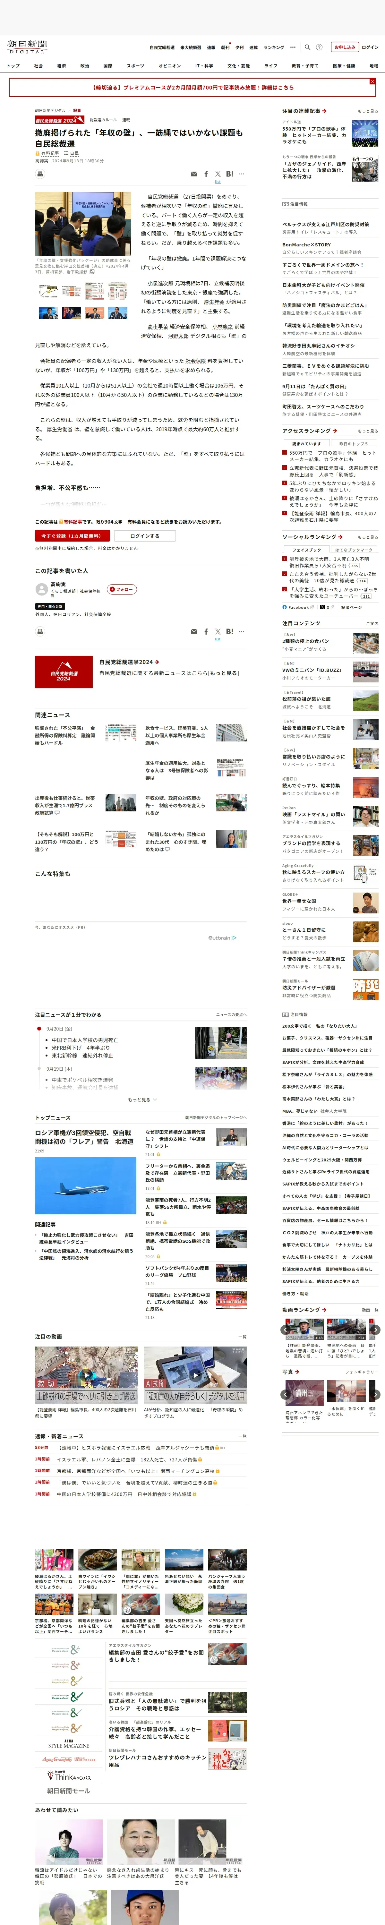Viewport: 385px width, 1925px height.
Task: Open ご案内 link beside 注目コンテンツ
Action: (x=372, y=623)
